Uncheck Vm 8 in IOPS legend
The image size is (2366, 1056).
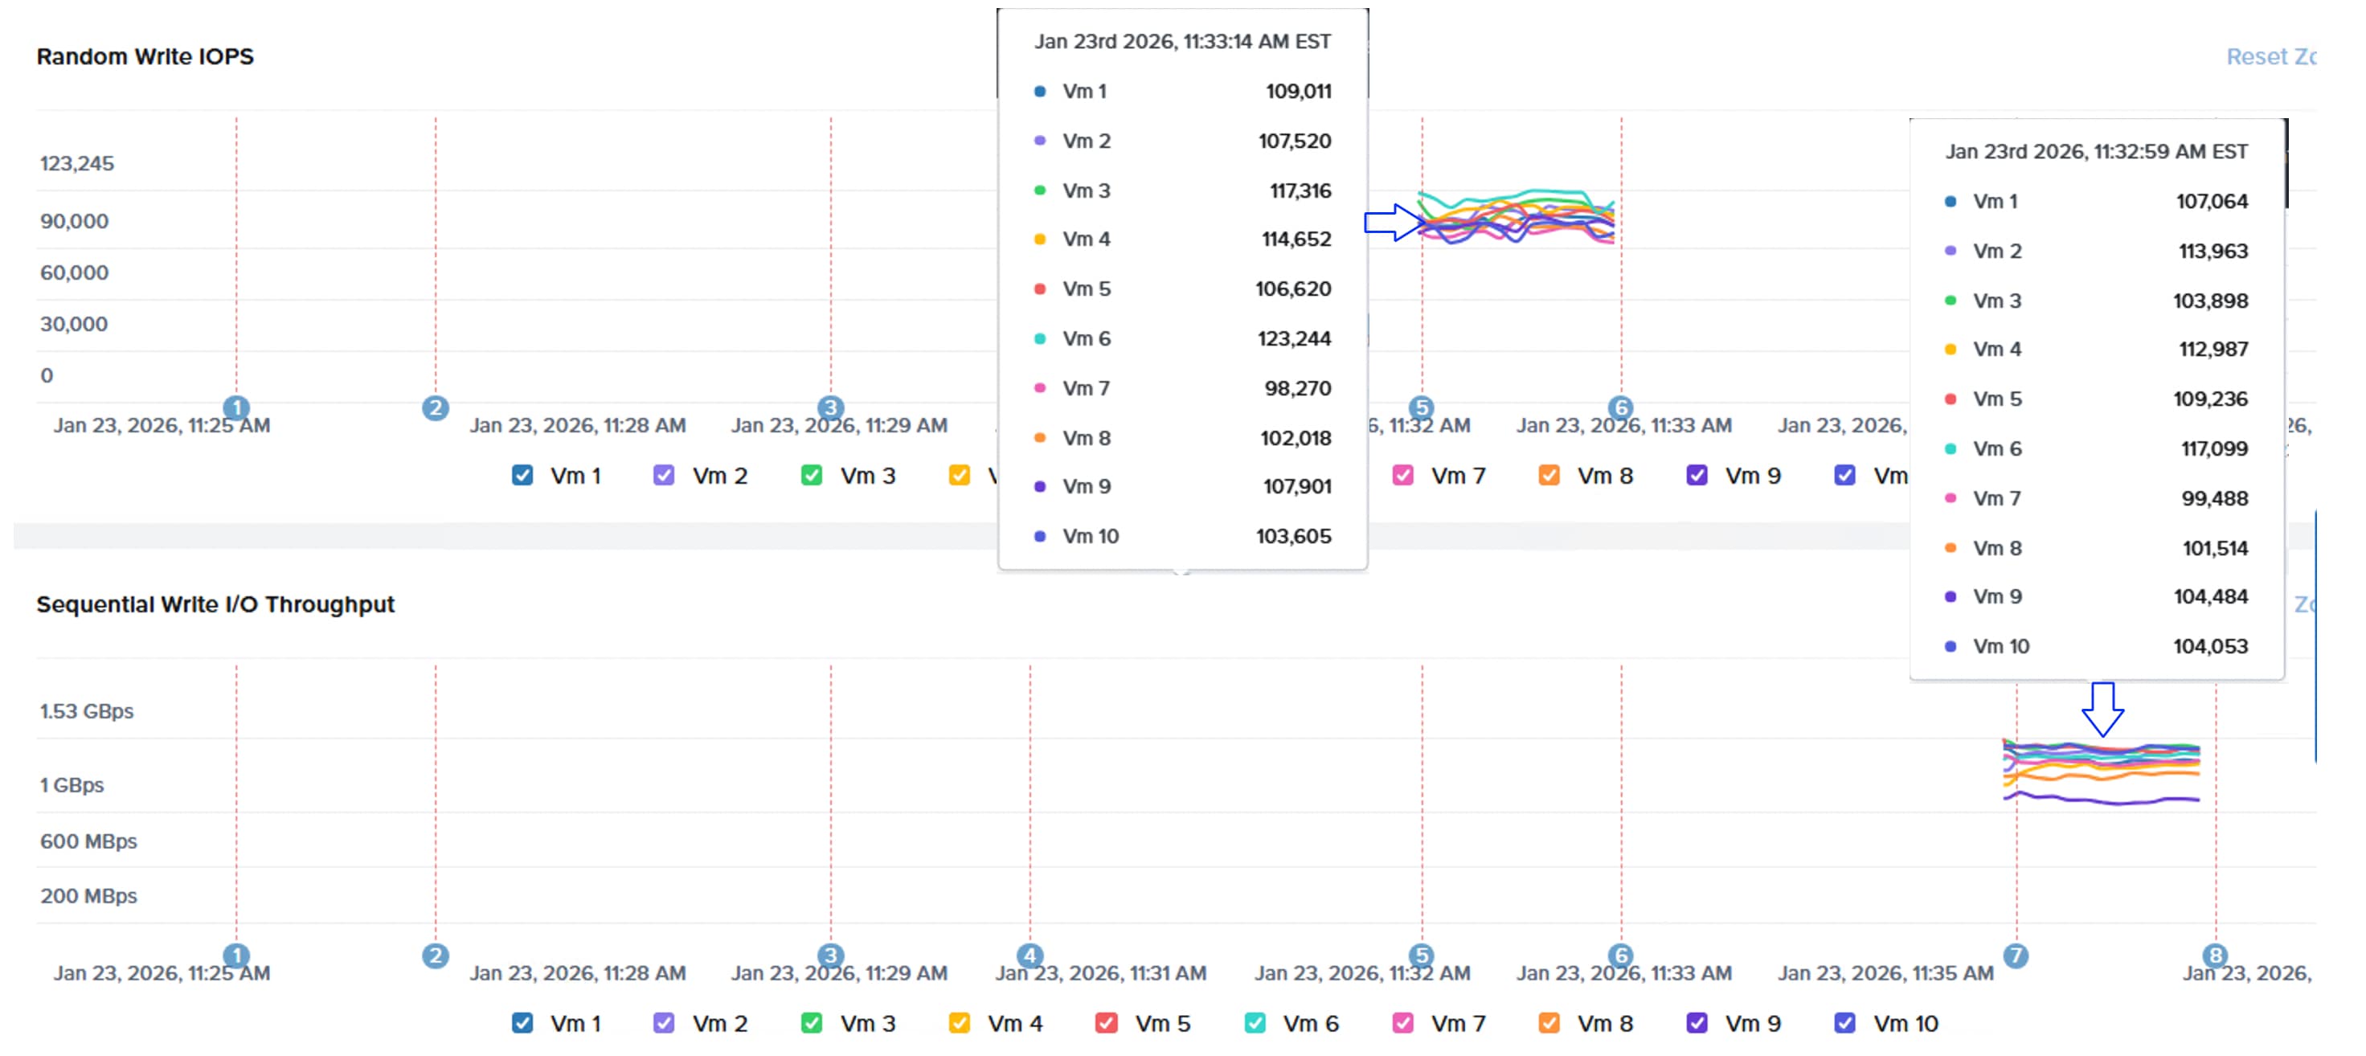(1549, 475)
